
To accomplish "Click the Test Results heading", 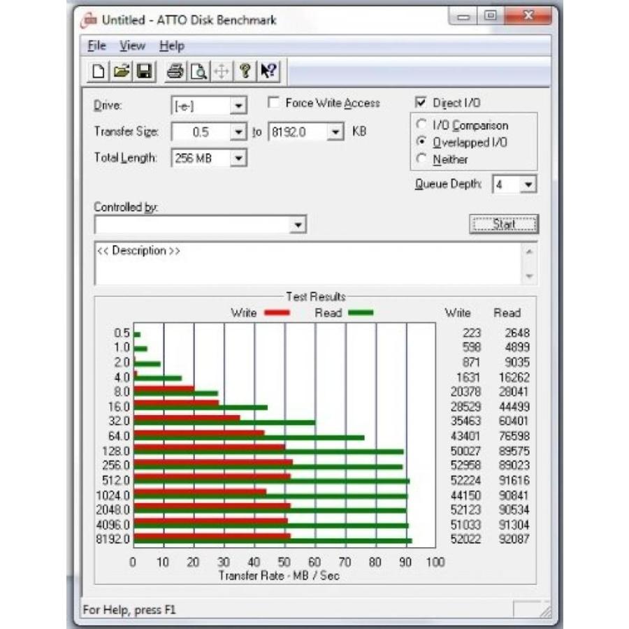I will coord(316,296).
